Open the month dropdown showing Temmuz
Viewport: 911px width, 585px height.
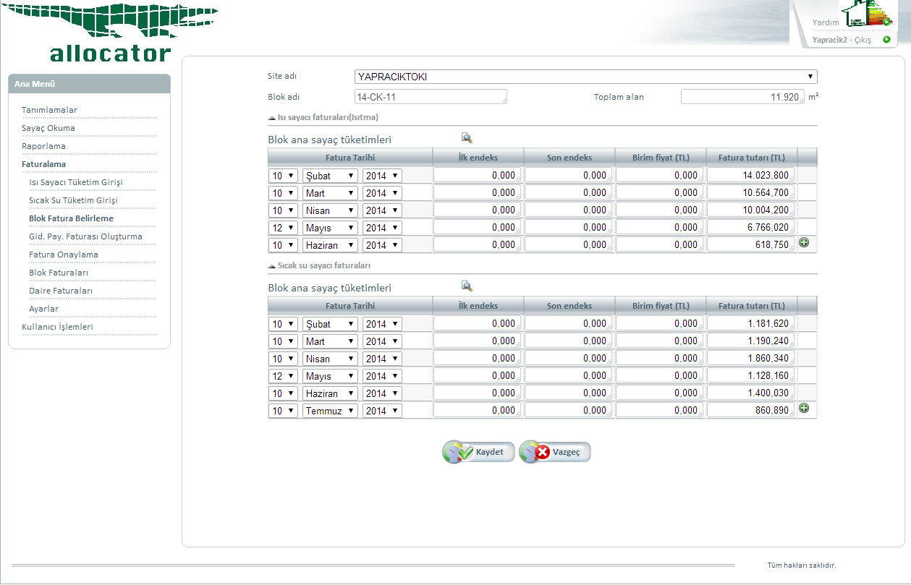click(330, 411)
